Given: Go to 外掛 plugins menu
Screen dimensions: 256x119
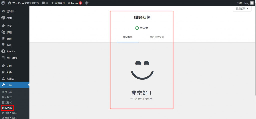Looking at the screenshot, I should tap(9, 72).
